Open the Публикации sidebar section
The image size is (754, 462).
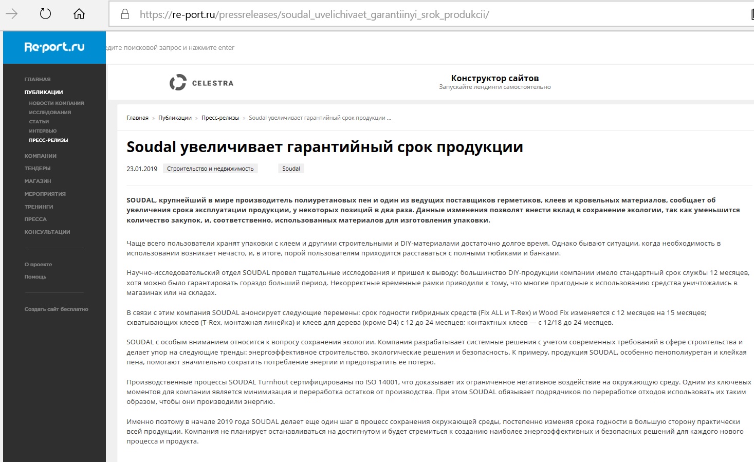44,93
